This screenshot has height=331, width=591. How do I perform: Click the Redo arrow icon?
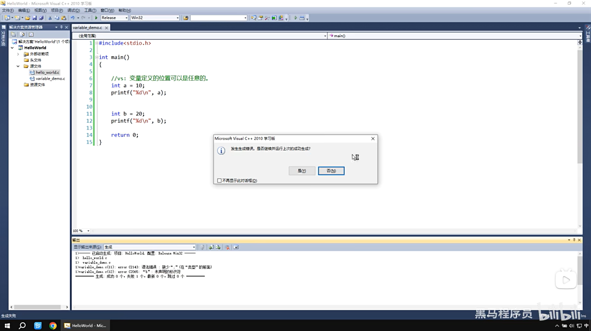coord(83,18)
